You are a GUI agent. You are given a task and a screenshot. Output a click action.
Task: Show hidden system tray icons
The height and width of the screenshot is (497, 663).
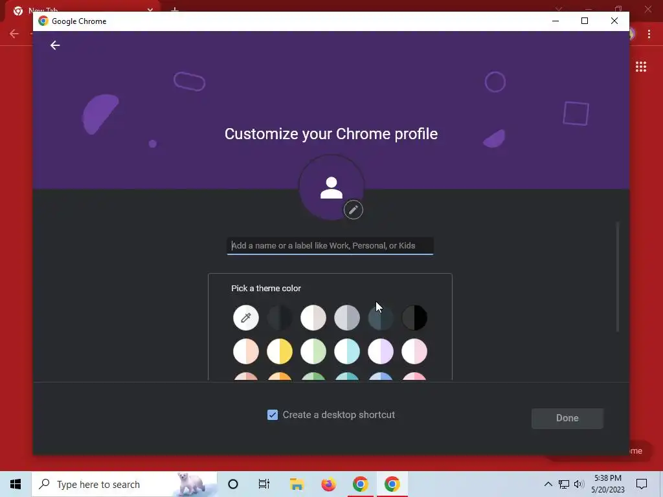click(x=548, y=484)
